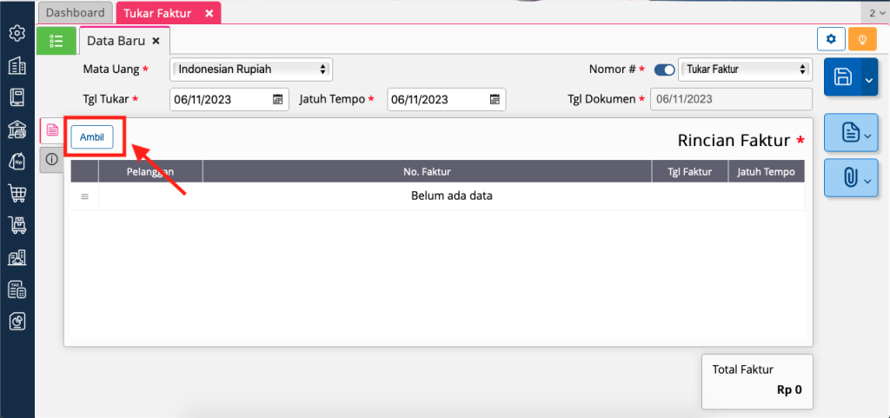
Task: Open the form settings gear button
Action: click(832, 39)
